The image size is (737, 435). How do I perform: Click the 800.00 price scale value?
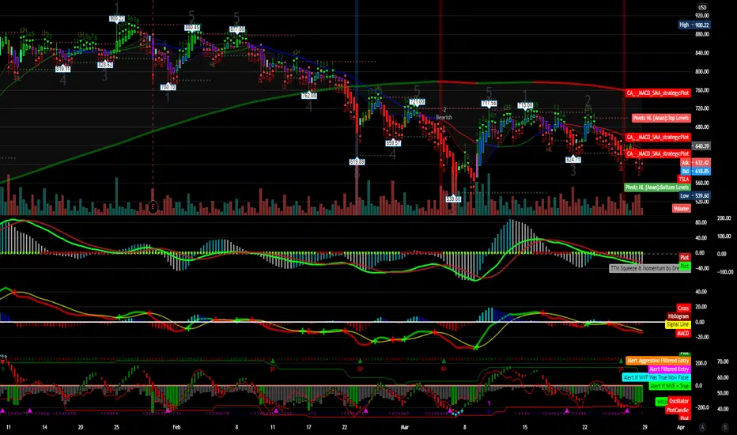[701, 72]
